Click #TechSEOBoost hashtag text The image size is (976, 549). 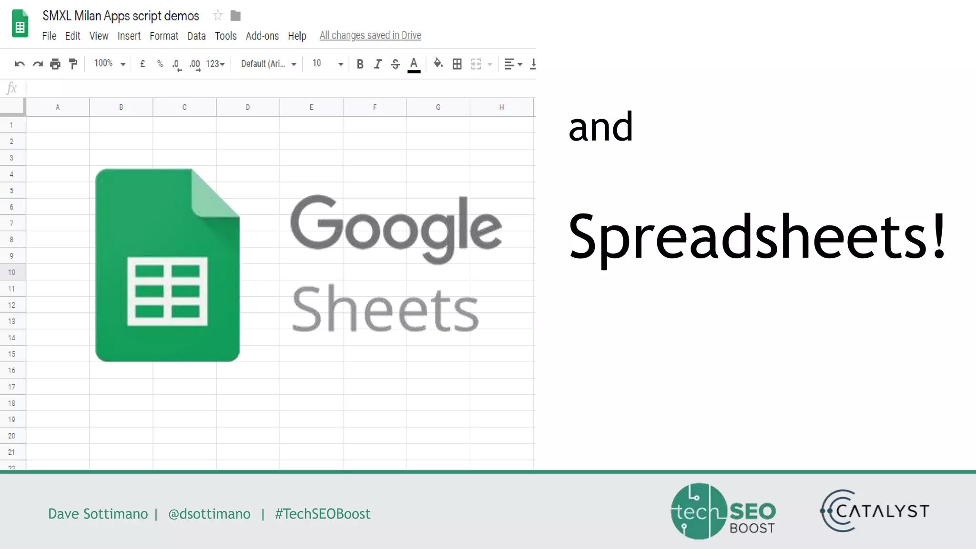click(x=323, y=514)
